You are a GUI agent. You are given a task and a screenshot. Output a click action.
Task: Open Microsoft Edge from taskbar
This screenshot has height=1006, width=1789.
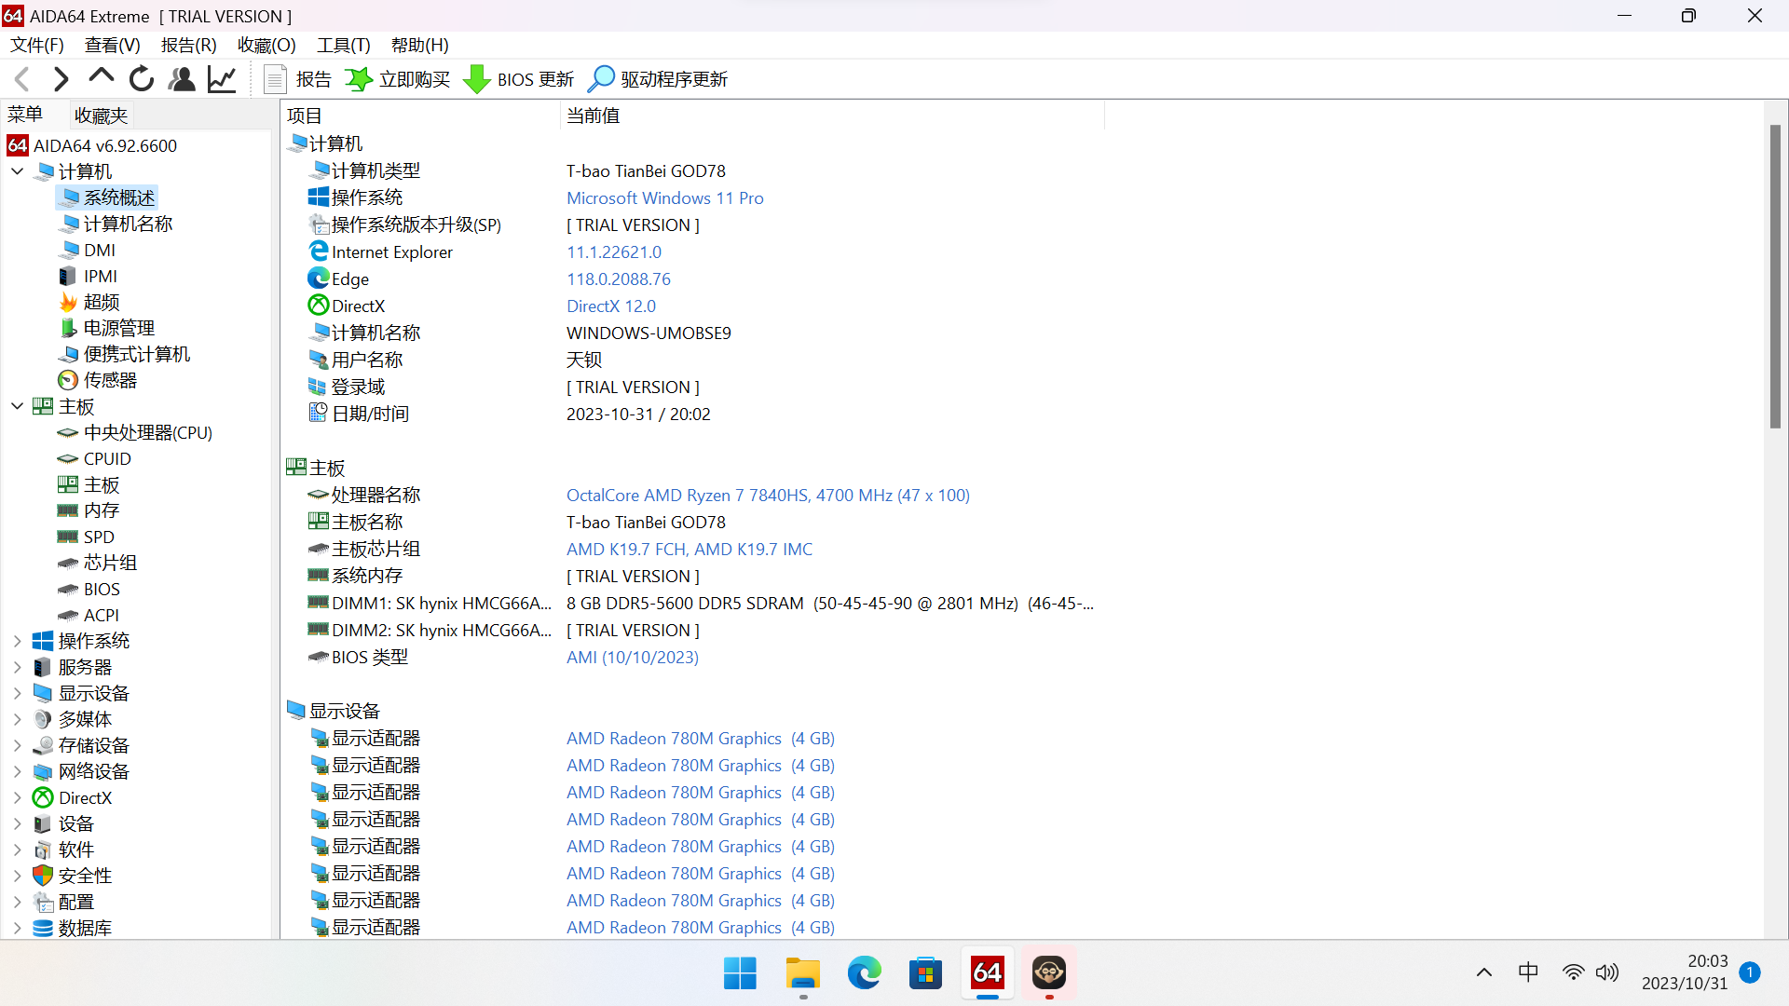pyautogui.click(x=864, y=973)
